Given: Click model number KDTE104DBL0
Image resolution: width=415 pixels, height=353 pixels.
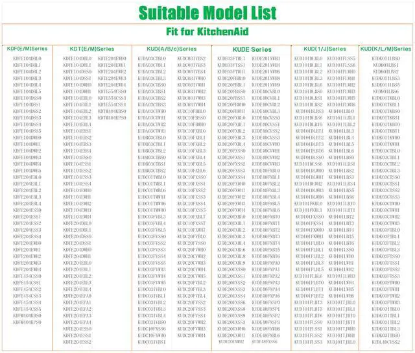Looking at the screenshot, I should coord(77,58).
